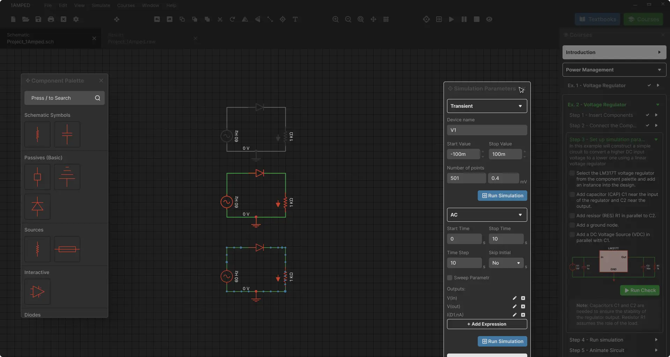Open a project with the folder icon
670x357 pixels.
[x=26, y=19]
